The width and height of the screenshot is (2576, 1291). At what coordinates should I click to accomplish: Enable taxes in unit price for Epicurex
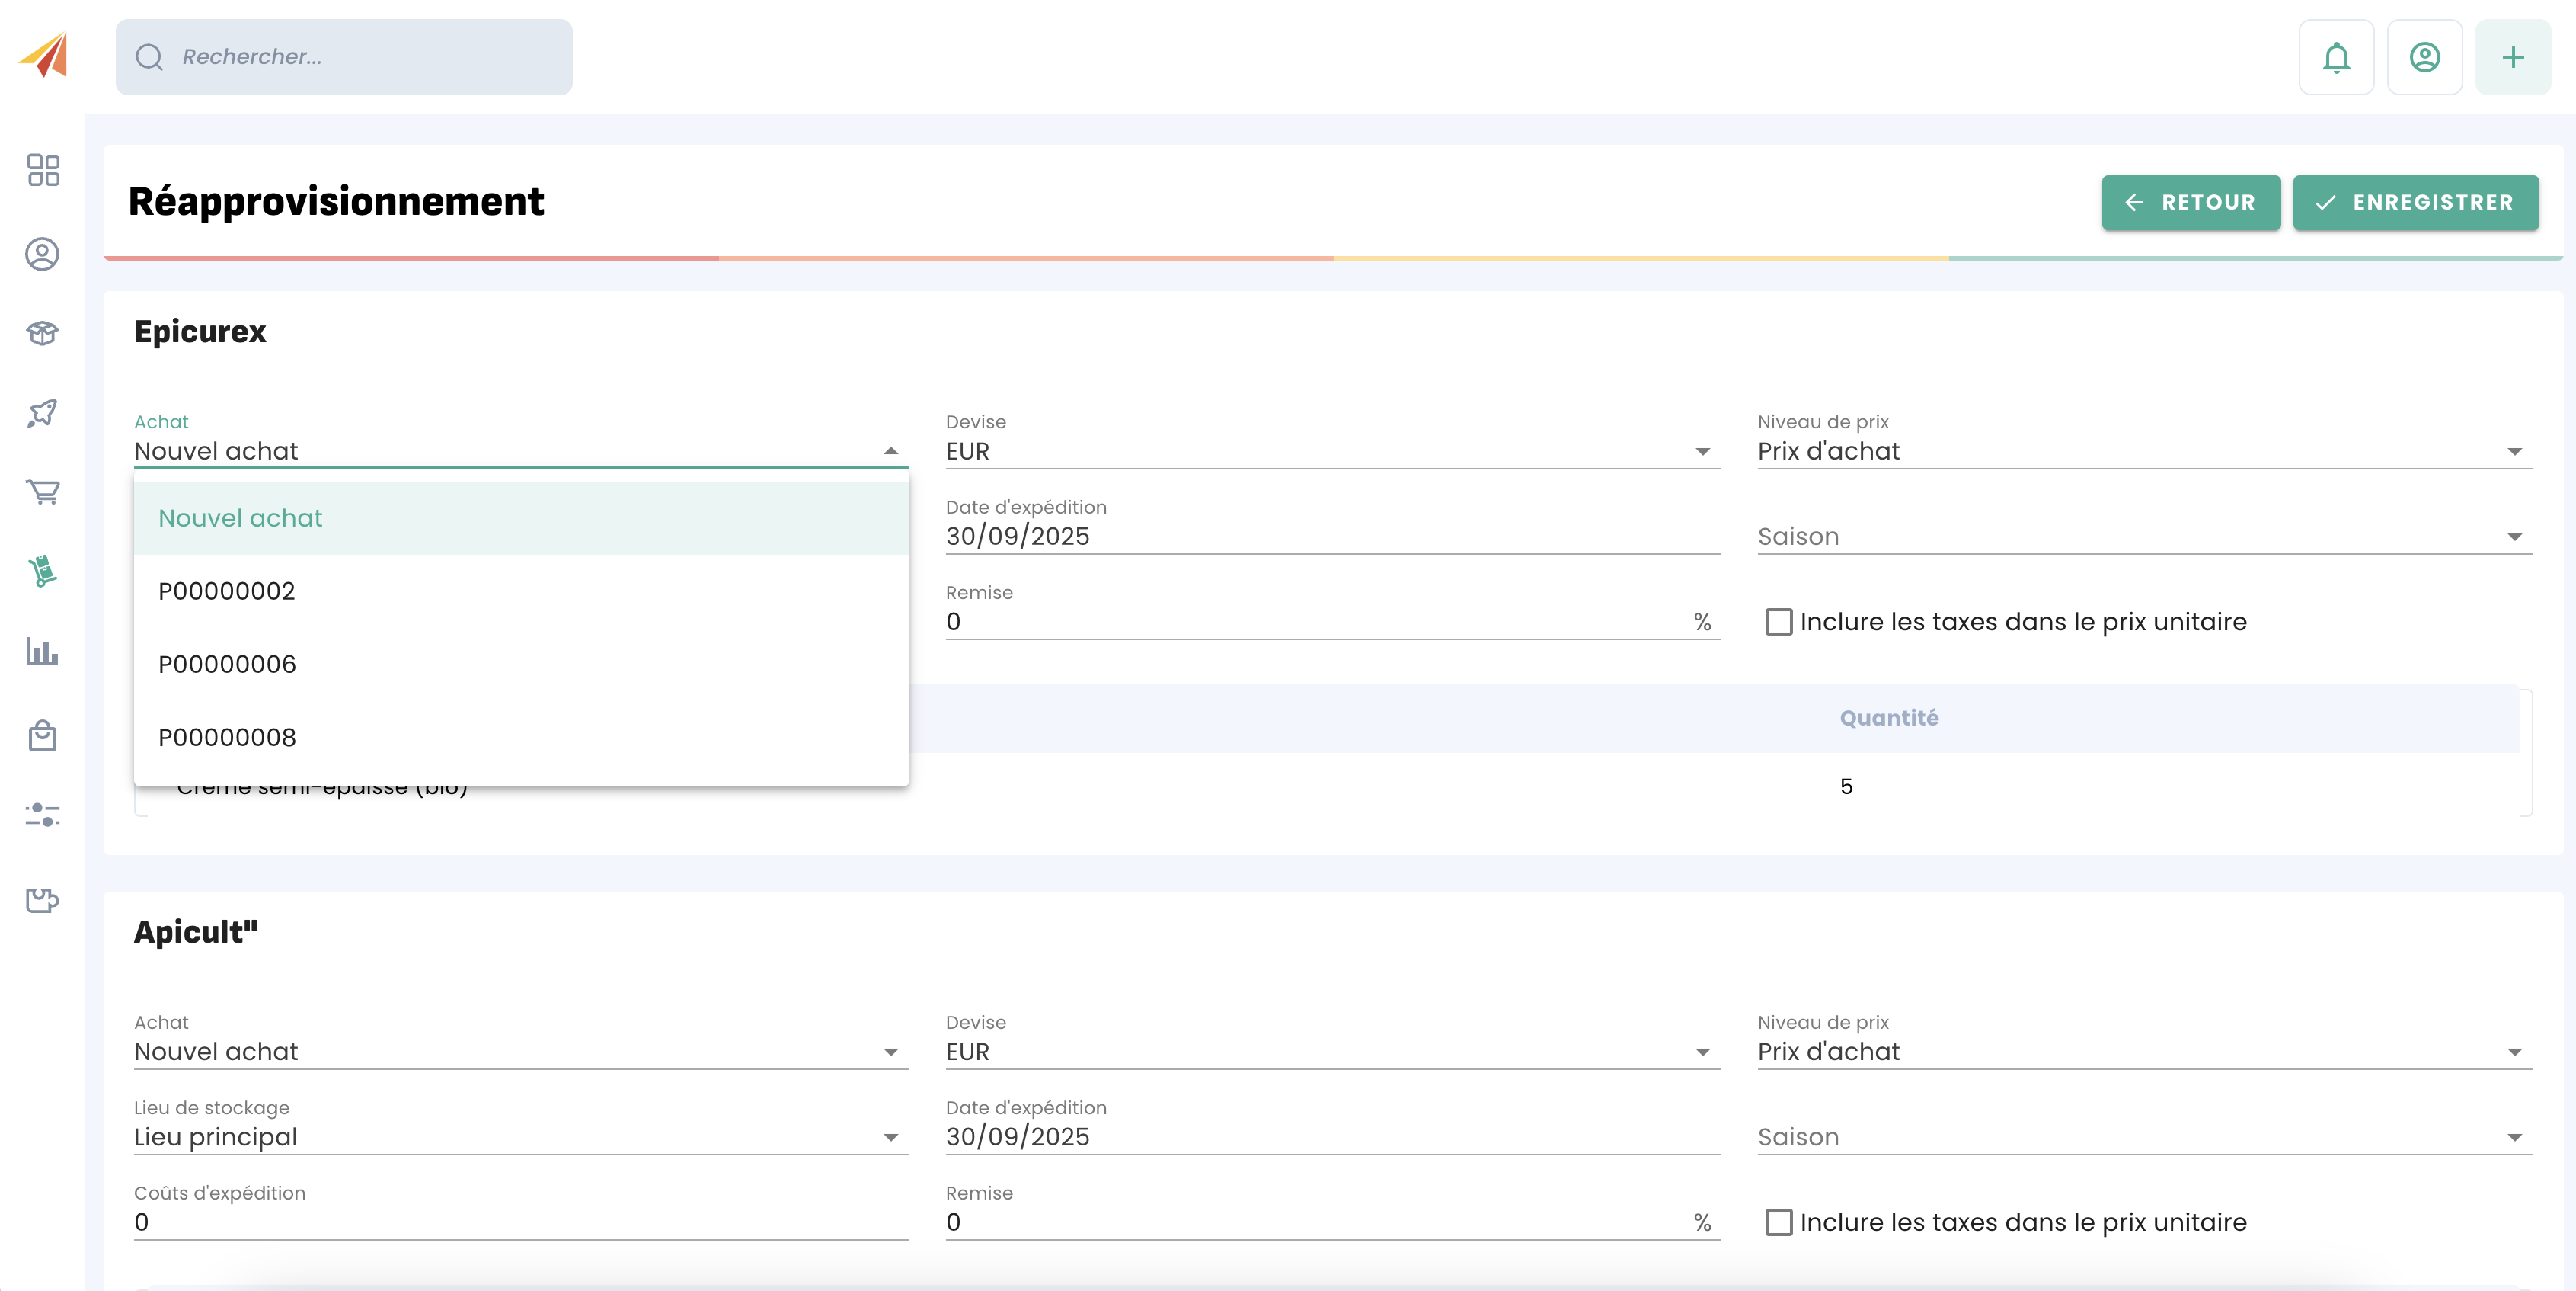tap(1778, 621)
